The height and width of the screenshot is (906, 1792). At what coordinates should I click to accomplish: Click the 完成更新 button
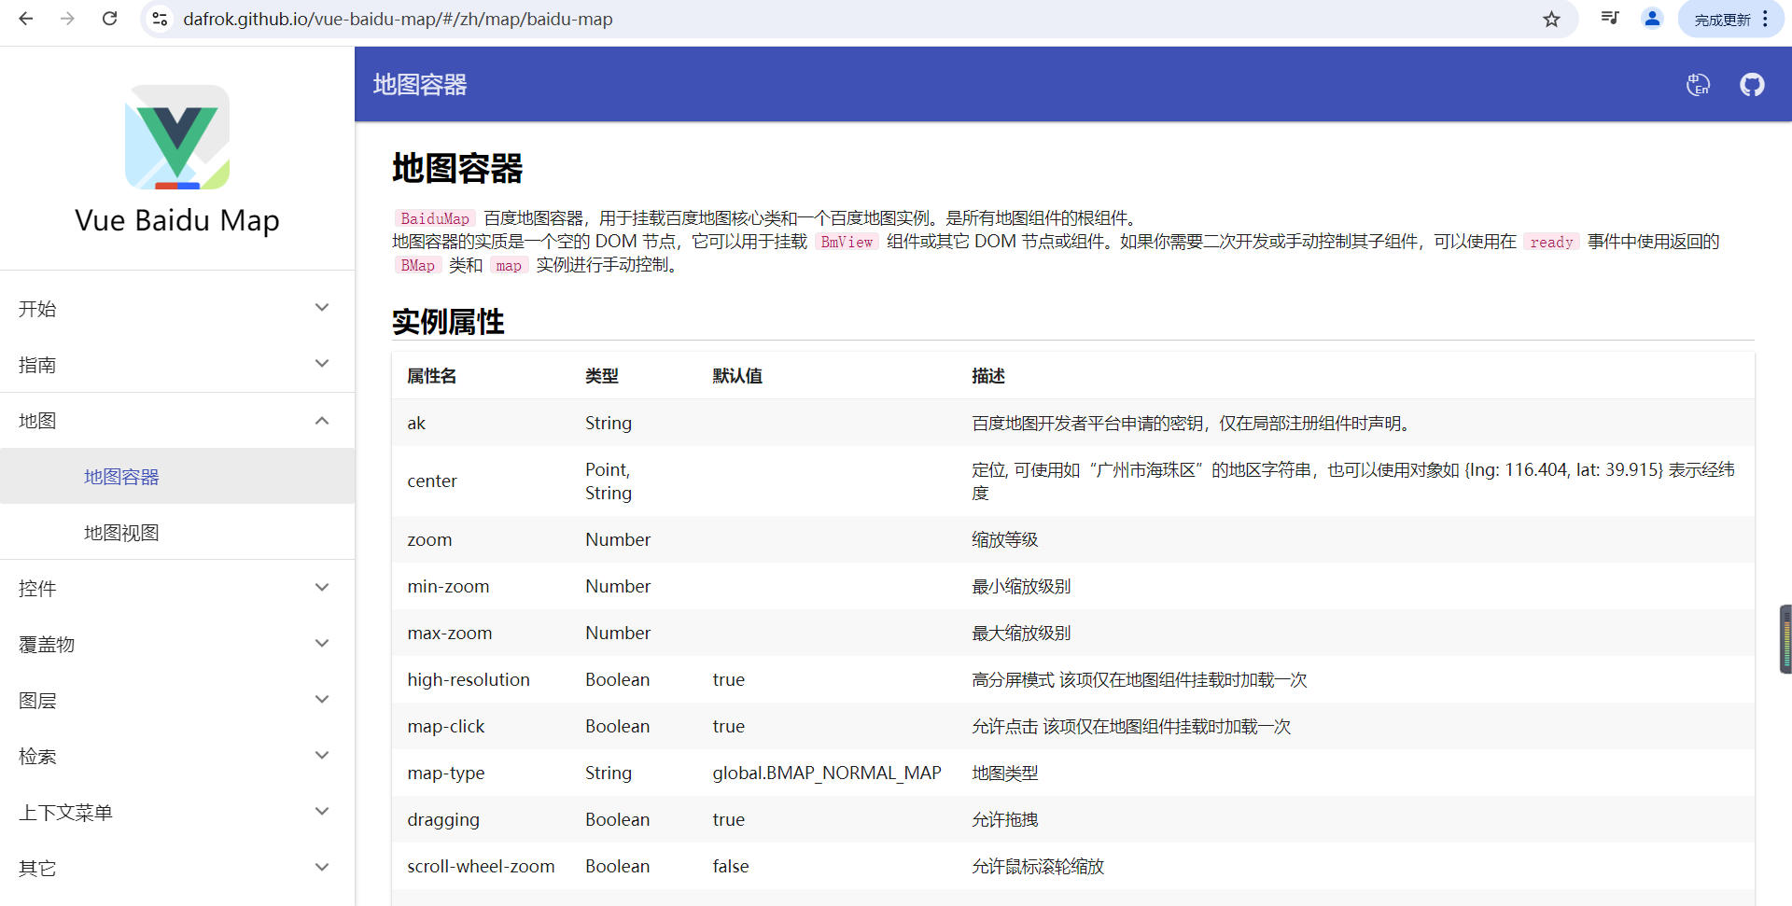[x=1722, y=20]
